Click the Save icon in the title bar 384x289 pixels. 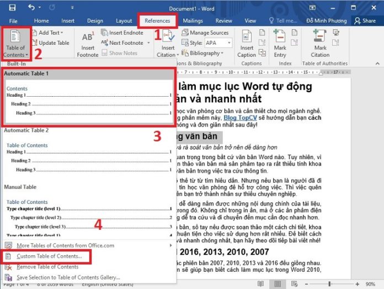(12, 8)
